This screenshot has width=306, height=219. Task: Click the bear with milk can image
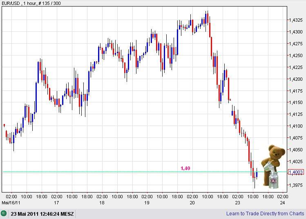click(x=273, y=166)
